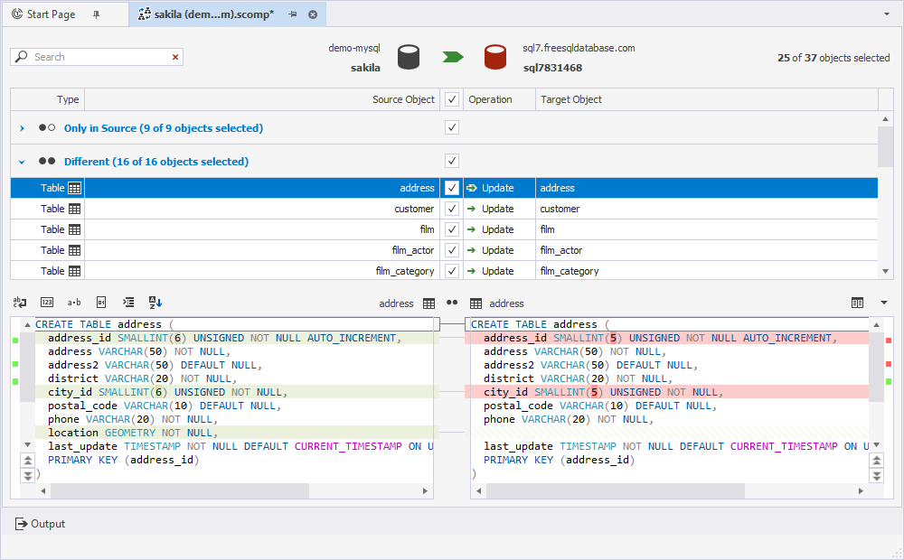The width and height of the screenshot is (904, 560).
Task: Click the right pane horizontal scrollbar thumb
Action: tap(615, 490)
